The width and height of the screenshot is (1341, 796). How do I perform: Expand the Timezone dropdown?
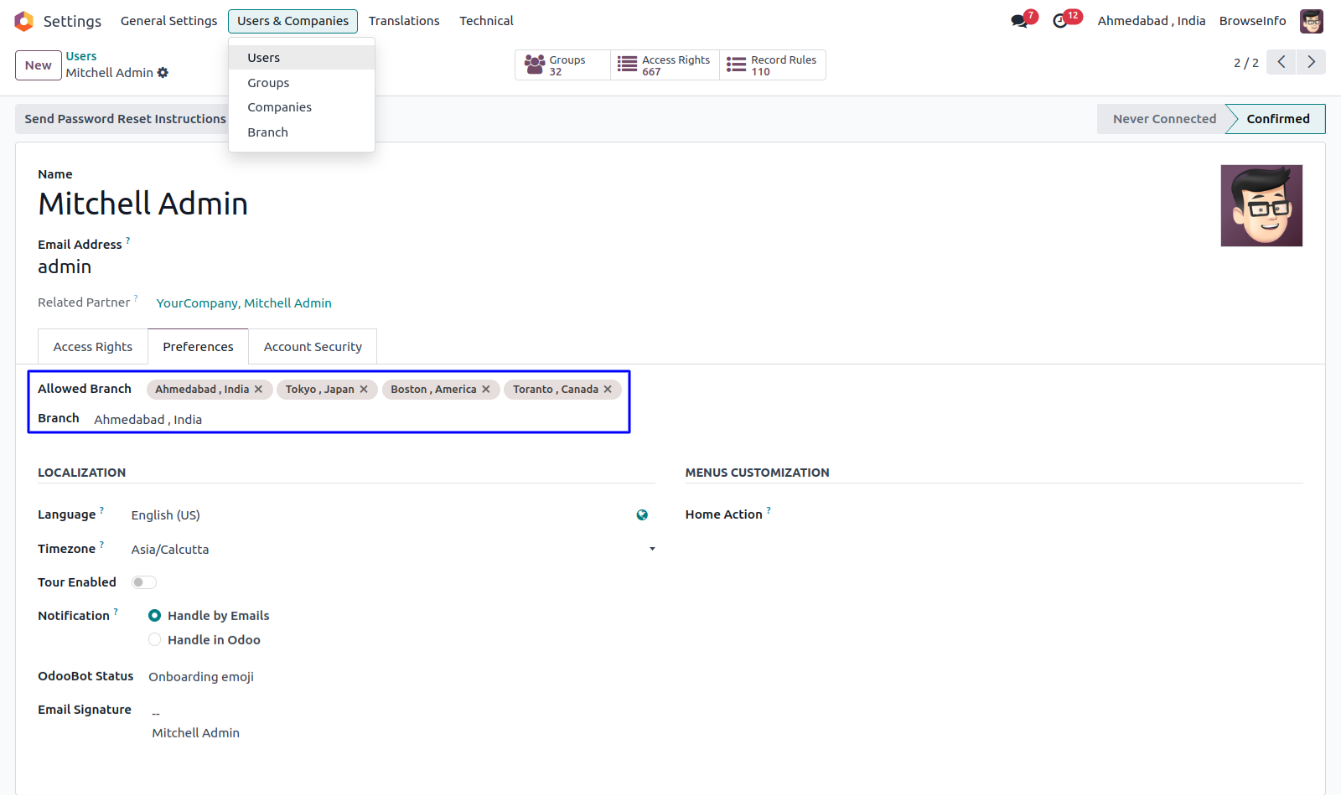point(652,550)
